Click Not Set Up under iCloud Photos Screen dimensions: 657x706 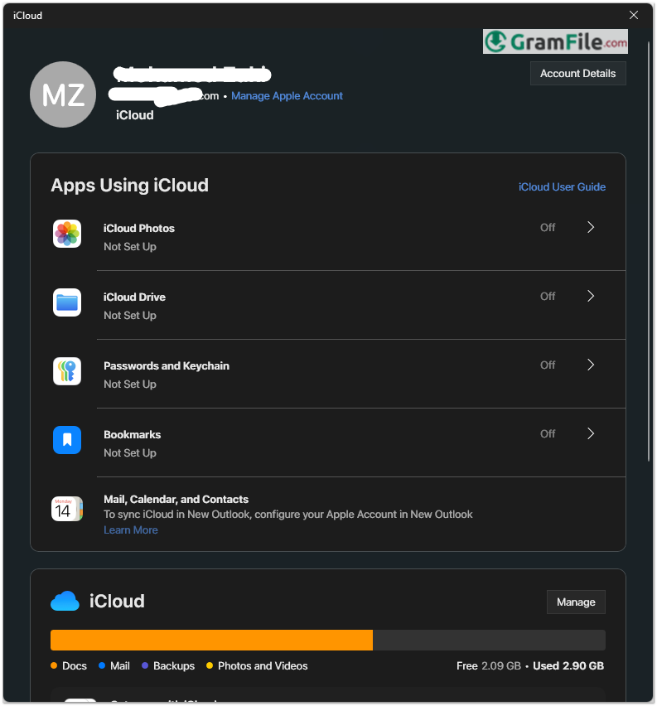(x=130, y=247)
